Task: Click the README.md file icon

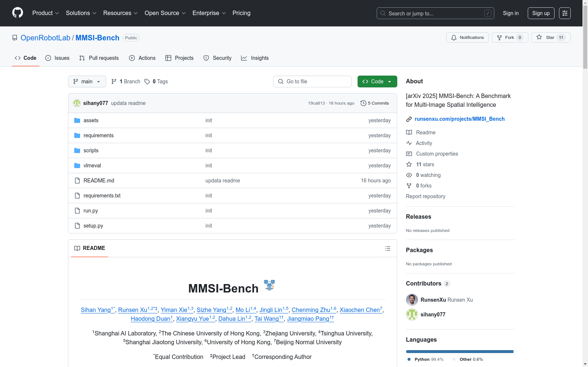Action: click(77, 181)
